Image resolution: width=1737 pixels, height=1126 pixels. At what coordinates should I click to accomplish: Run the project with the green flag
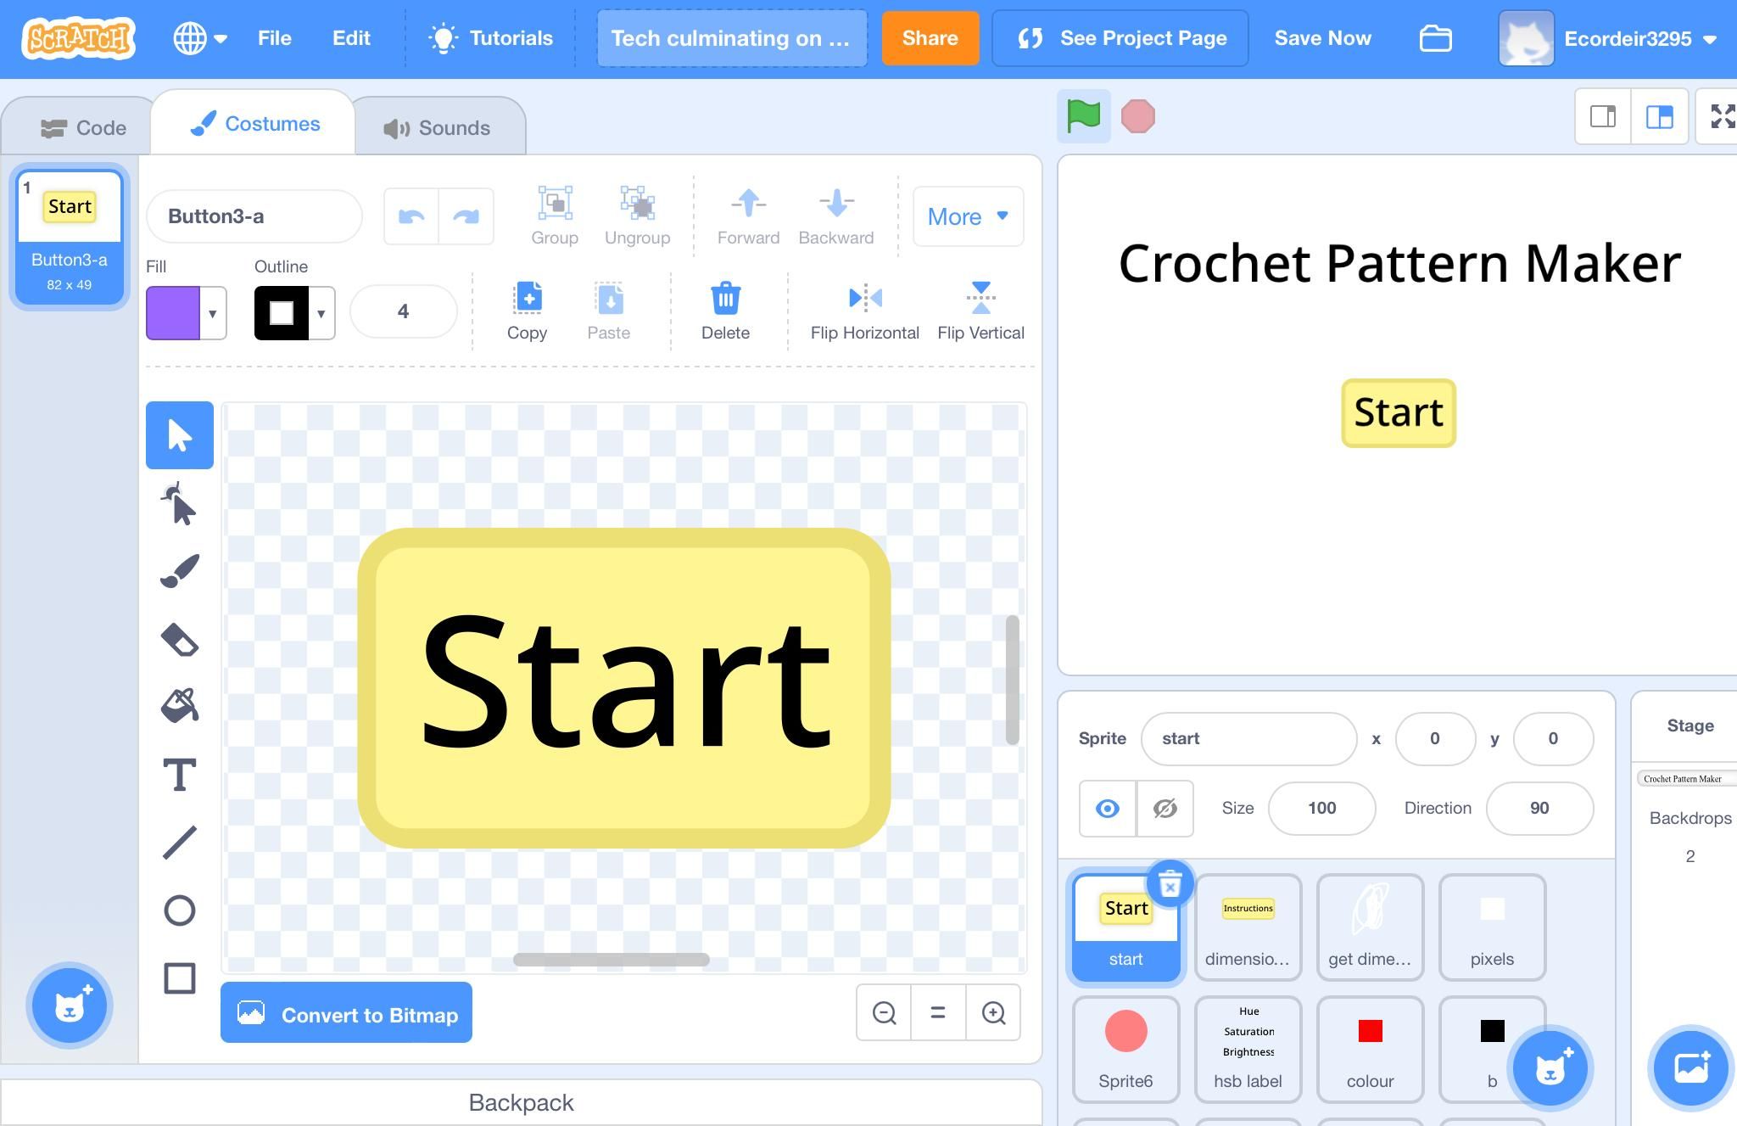tap(1083, 115)
